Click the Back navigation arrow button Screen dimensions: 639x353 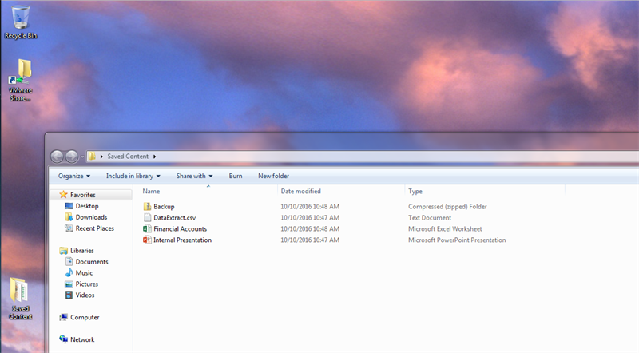[x=58, y=157]
